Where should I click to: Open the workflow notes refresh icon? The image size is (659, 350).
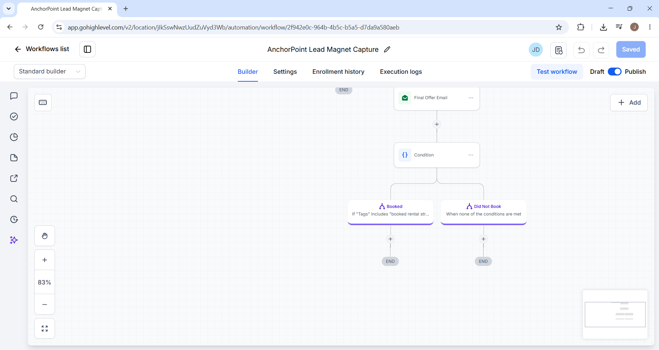pos(559,50)
